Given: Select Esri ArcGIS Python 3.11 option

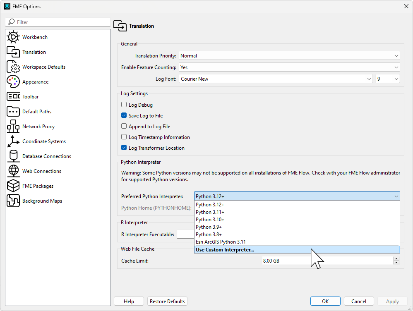Looking at the screenshot, I should tap(297, 242).
